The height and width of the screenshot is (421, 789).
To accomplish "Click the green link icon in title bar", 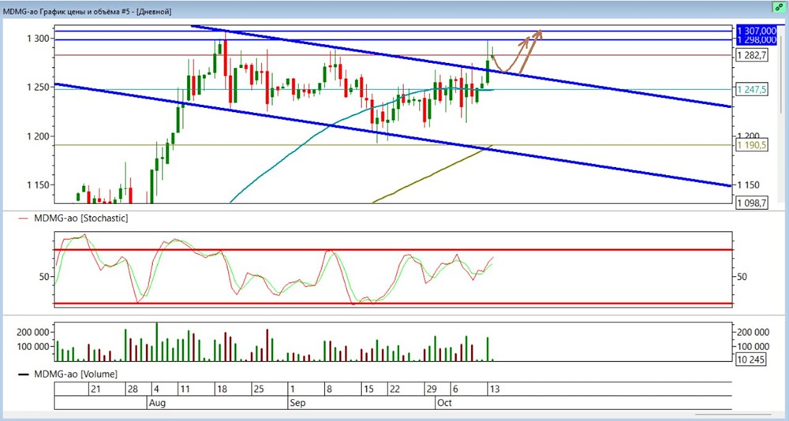I will tap(779, 8).
